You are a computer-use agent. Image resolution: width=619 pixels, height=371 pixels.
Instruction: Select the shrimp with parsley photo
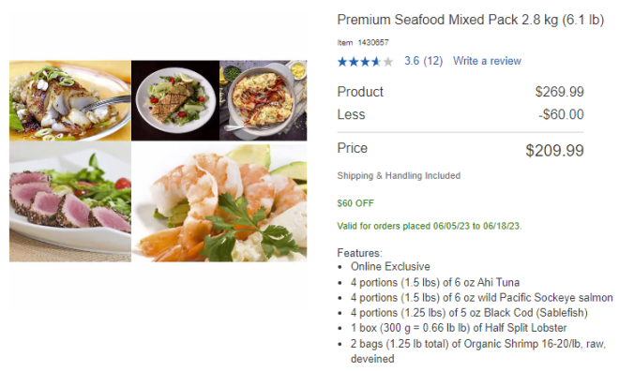pos(219,201)
